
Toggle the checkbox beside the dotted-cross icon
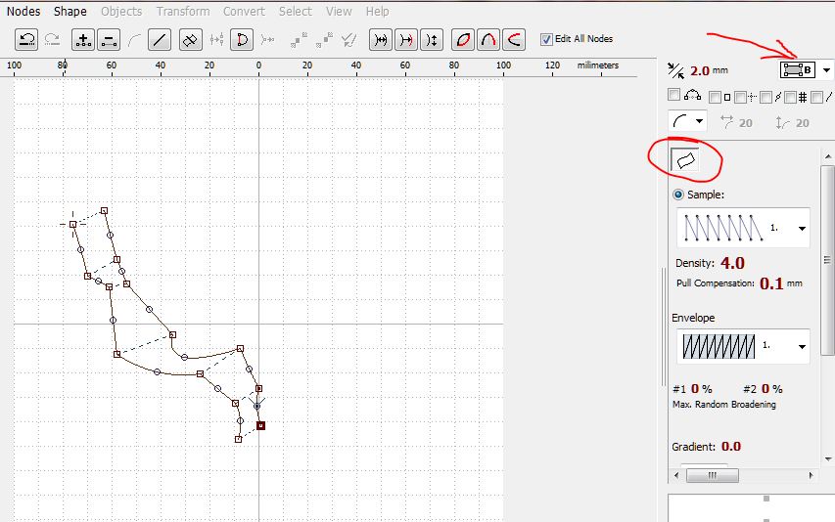740,98
